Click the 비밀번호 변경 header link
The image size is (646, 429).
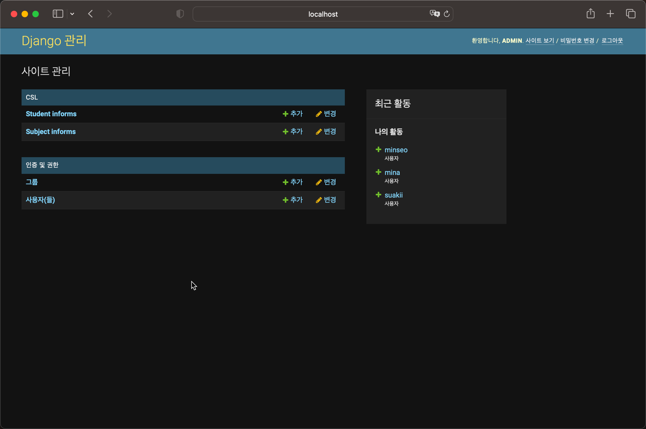[x=577, y=40]
